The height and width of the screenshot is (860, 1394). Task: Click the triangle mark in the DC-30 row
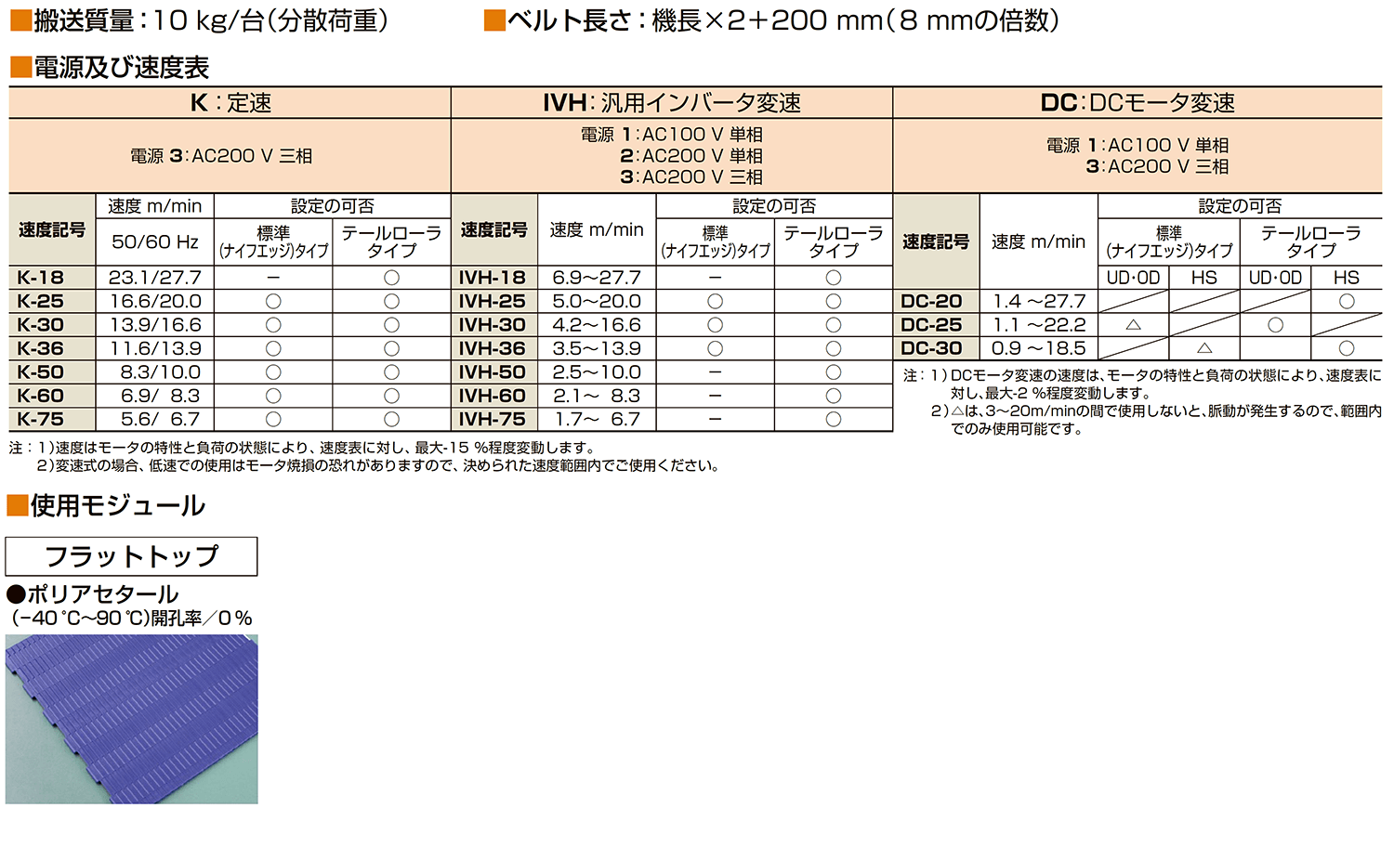[x=1204, y=348]
